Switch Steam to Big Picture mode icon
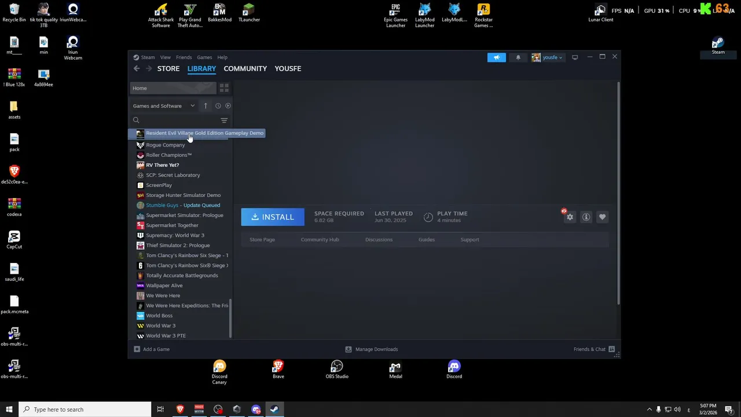This screenshot has width=741, height=417. 575,57
